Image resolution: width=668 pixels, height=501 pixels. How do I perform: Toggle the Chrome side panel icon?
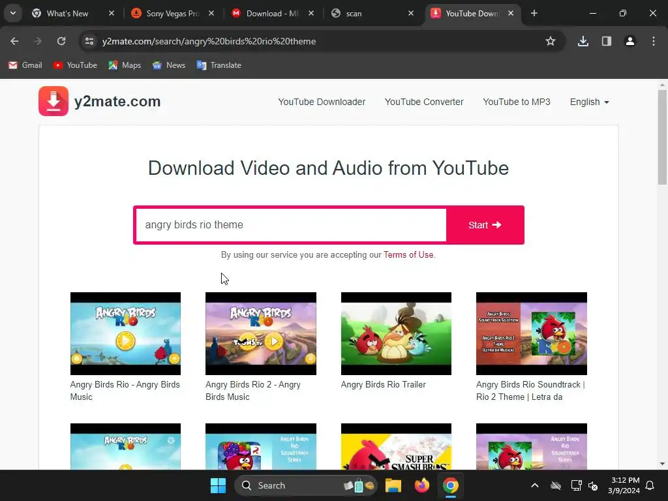[606, 41]
